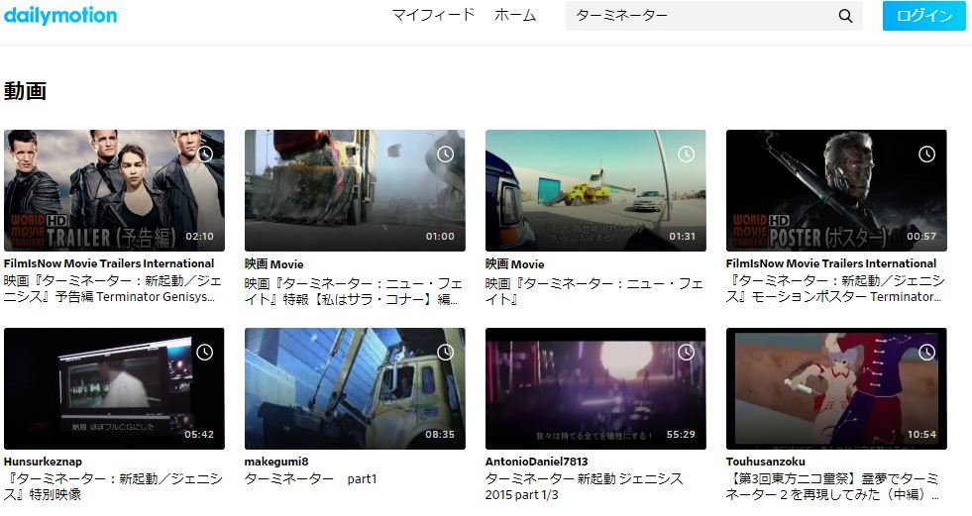Click watch-later clock on 01:00 truck video

pos(445,155)
